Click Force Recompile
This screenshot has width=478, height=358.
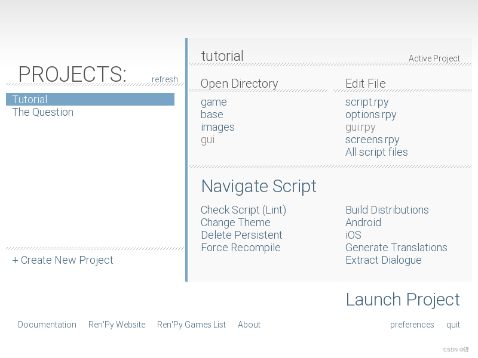tap(241, 248)
